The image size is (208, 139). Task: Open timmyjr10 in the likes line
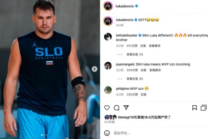[x=126, y=117]
